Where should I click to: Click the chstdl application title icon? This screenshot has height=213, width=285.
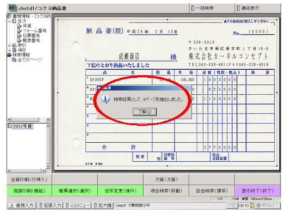coord(13,8)
